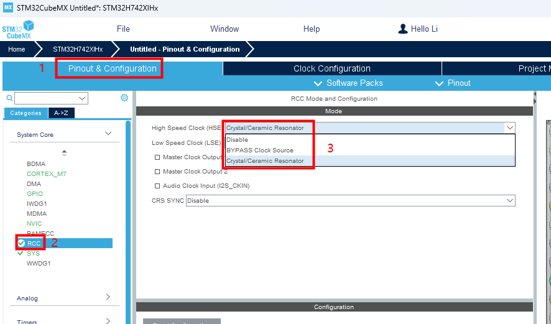
Task: Expand the Pinout menu
Action: point(453,83)
